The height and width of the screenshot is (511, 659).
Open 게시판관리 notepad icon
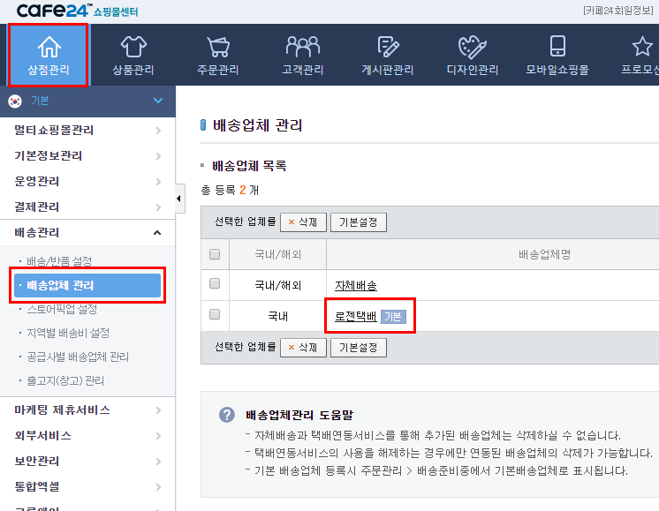pos(387,47)
